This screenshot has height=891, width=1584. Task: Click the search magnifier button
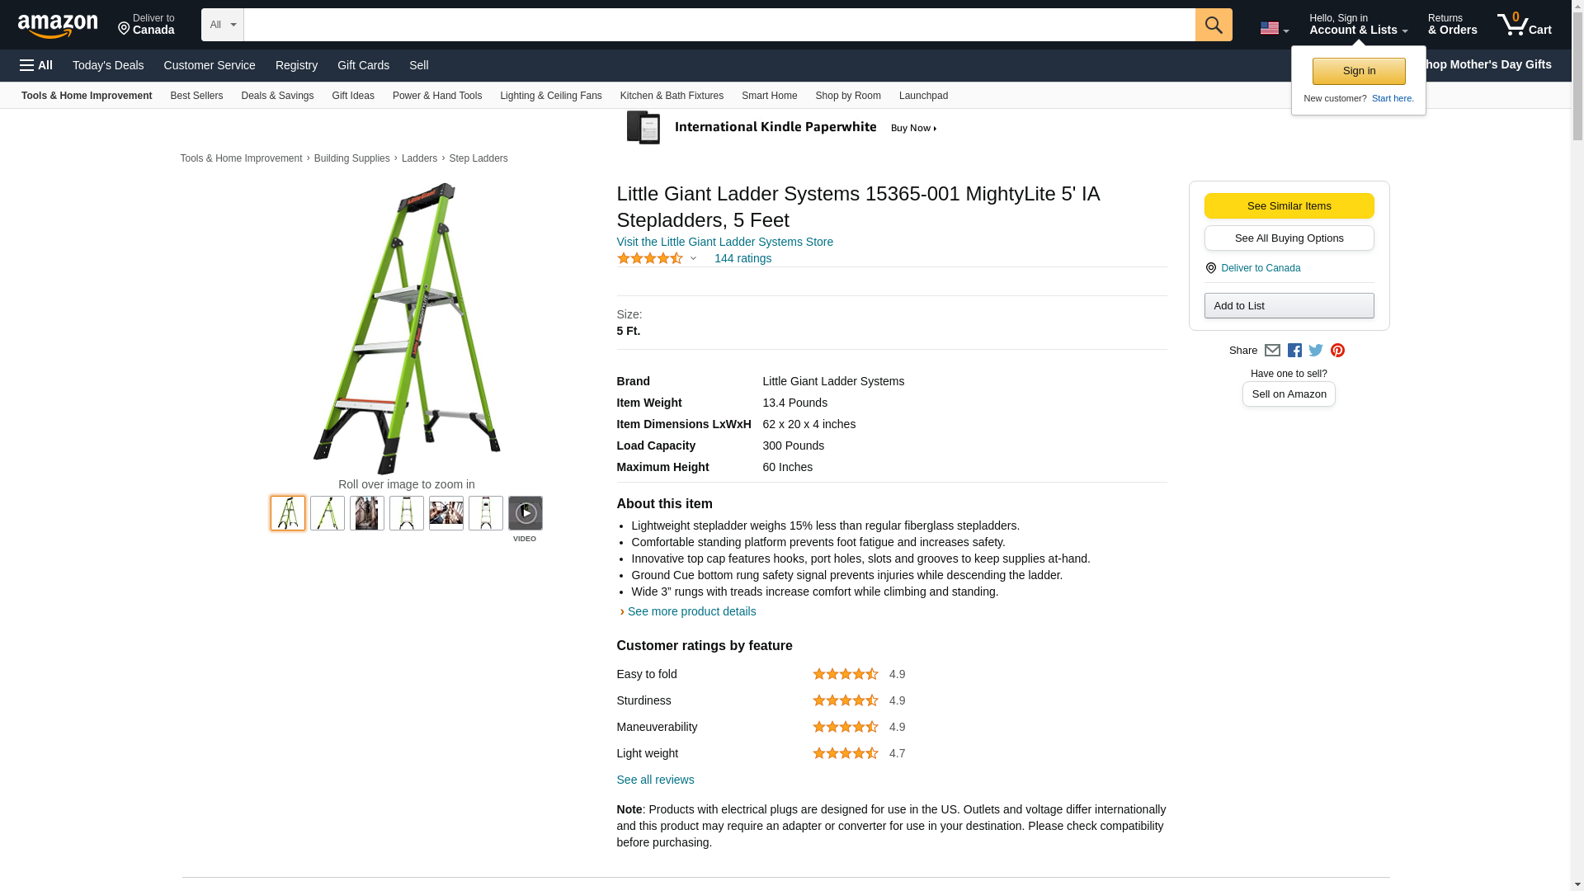pyautogui.click(x=1213, y=25)
